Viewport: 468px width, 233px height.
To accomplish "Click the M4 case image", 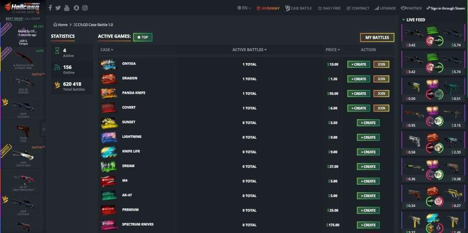I will pos(109,181).
